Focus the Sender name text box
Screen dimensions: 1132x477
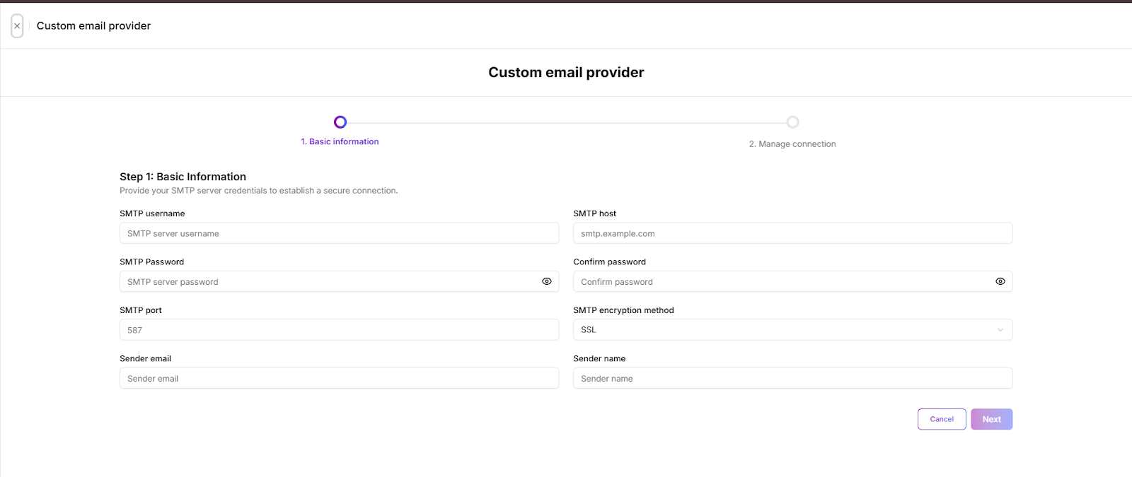(792, 378)
